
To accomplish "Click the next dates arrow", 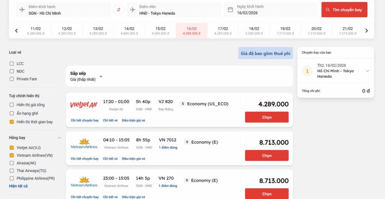I will coord(367,31).
